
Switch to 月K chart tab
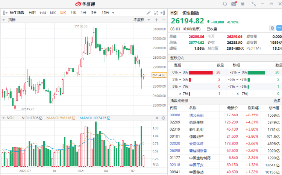73,13
